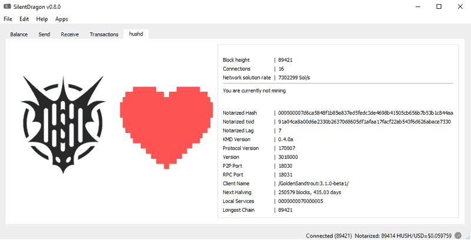Open the File menu
The width and height of the screenshot is (471, 240).
pyautogui.click(x=8, y=19)
